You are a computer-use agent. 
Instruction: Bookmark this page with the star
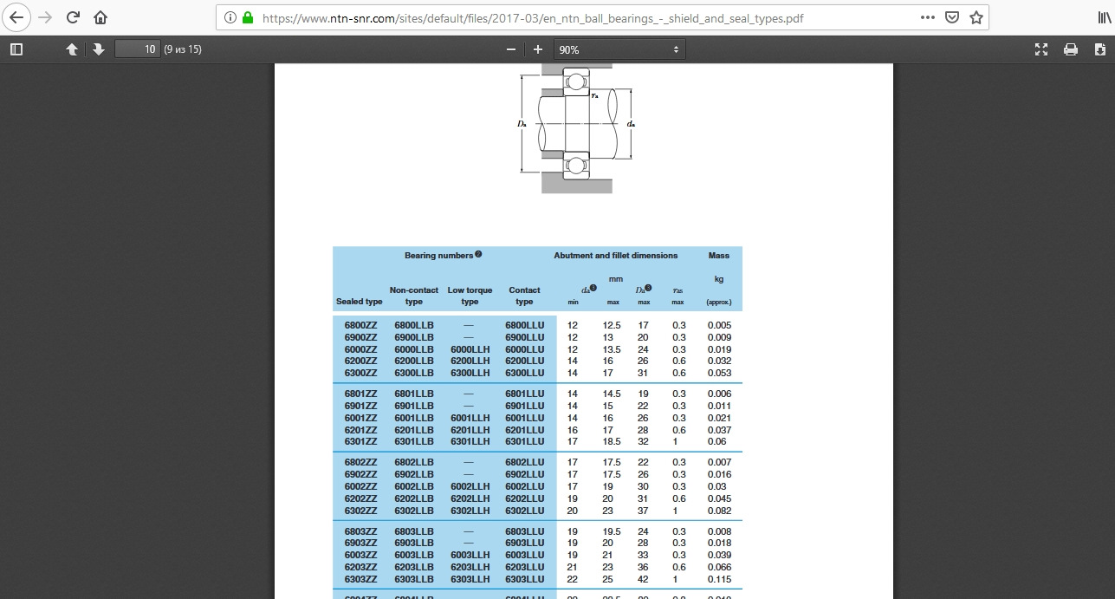[976, 17]
